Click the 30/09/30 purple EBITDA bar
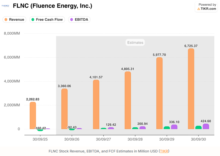 206,126
